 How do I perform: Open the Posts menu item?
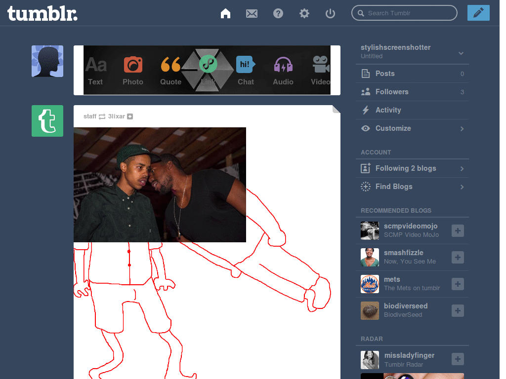pos(412,74)
